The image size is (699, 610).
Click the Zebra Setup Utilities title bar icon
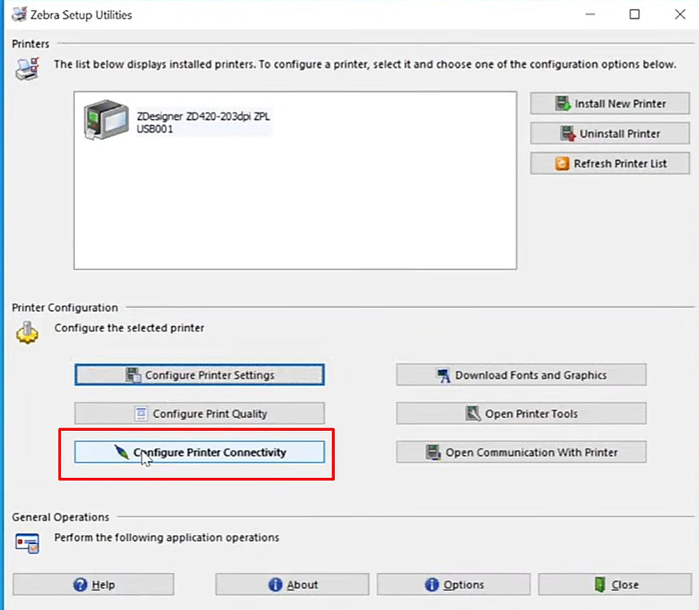(x=19, y=15)
